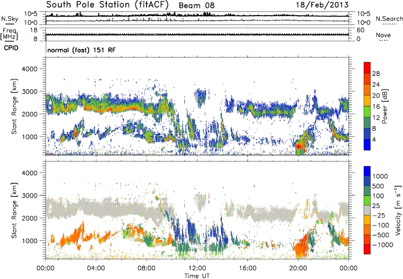Click '4000' tick on power panel range axis

pos(29,69)
